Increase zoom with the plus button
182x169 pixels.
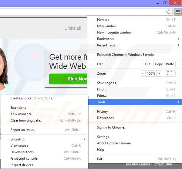click(x=159, y=73)
